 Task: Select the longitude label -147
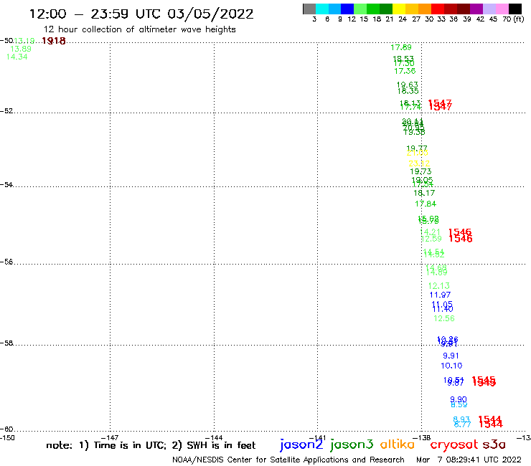[110, 438]
